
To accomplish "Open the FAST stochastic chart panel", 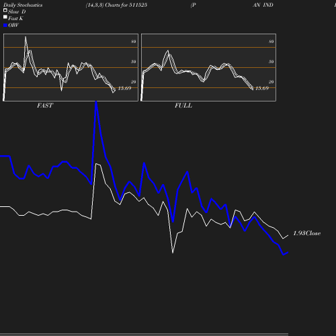I will 71,67.
